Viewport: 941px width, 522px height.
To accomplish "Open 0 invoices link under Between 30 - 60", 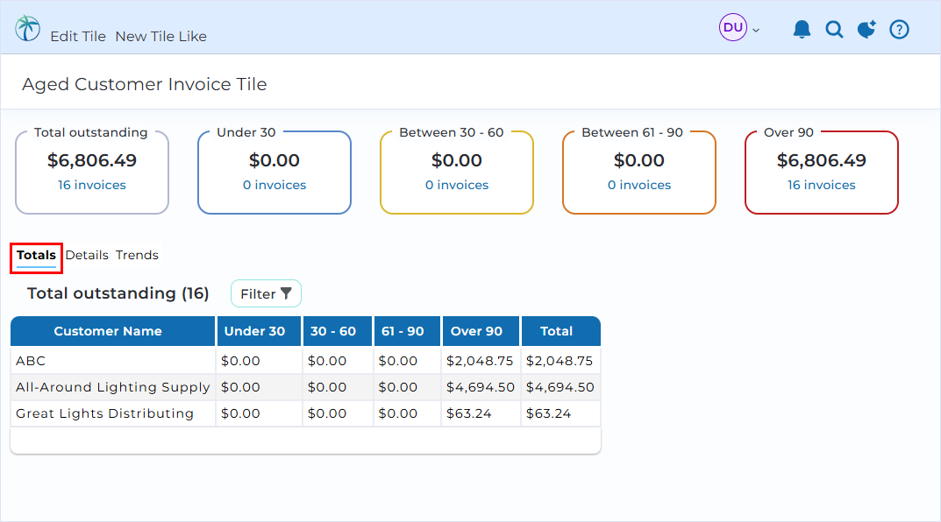I will [x=457, y=185].
